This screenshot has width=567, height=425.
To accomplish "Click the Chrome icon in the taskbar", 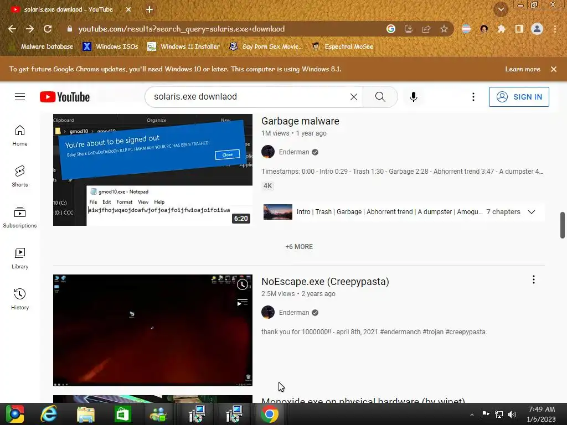I will point(270,414).
